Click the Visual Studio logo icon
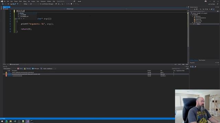Image resolution: width=220 pixels, height=123 pixels. tap(2, 1)
